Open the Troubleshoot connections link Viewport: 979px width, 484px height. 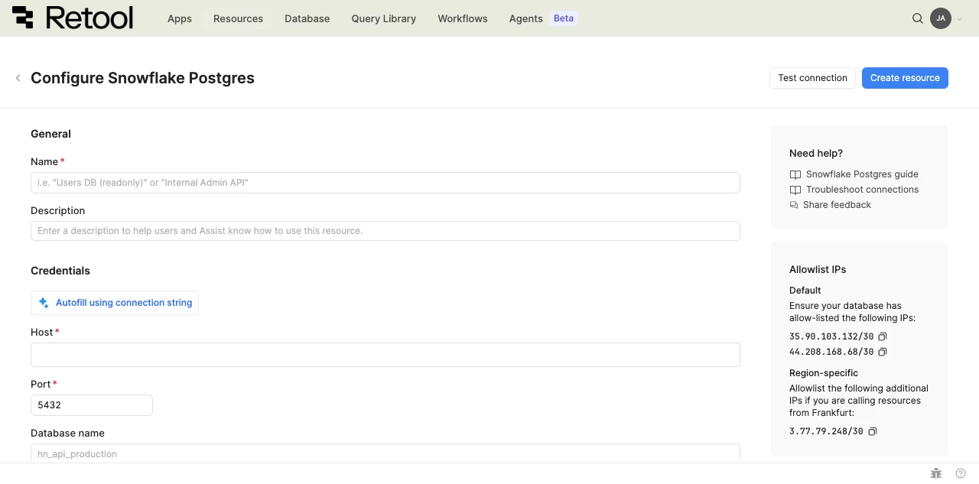coord(862,190)
